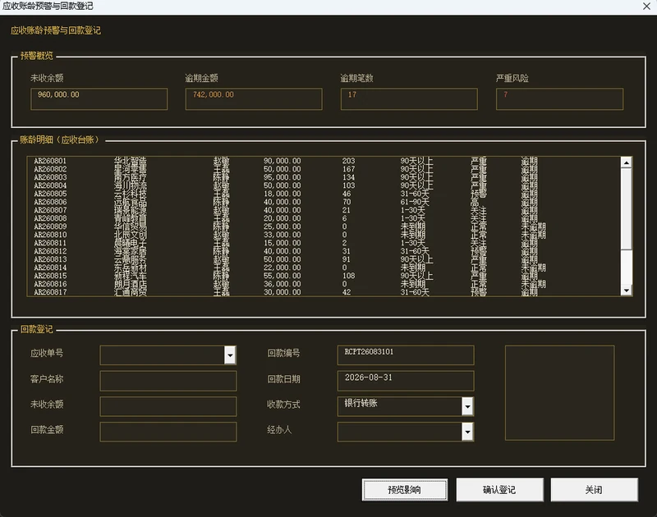Select row AR260801 in the ledger
This screenshot has height=517, width=657.
[x=324, y=161]
